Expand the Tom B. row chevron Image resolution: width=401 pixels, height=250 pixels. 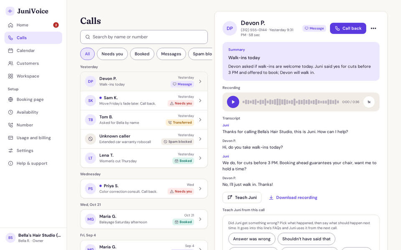[x=200, y=120]
